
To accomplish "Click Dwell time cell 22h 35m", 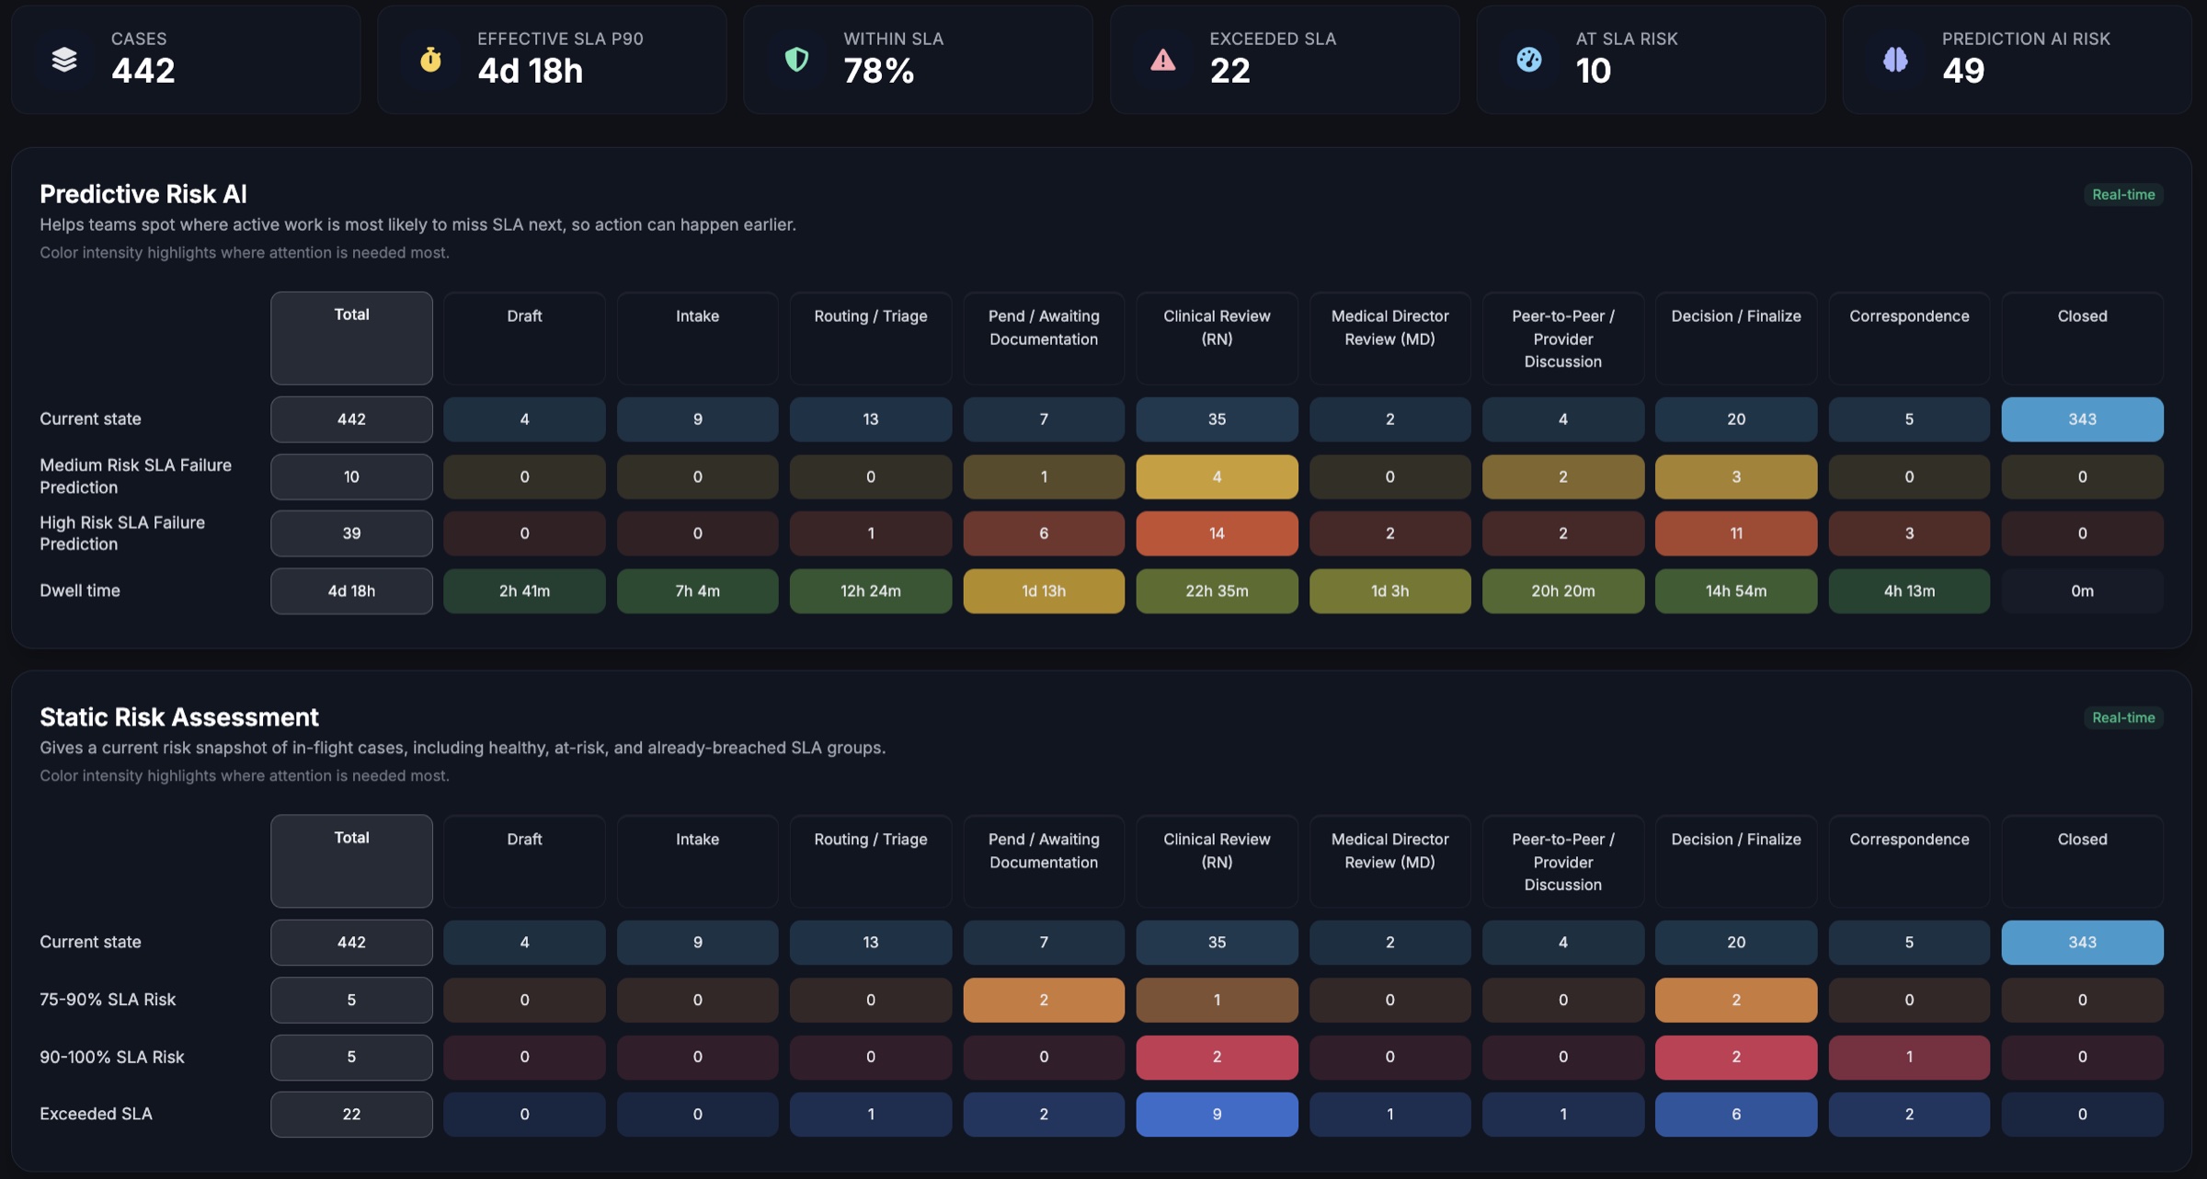I will click(1217, 590).
